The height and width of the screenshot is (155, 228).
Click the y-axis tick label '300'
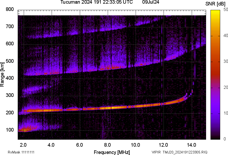coord(10,95)
